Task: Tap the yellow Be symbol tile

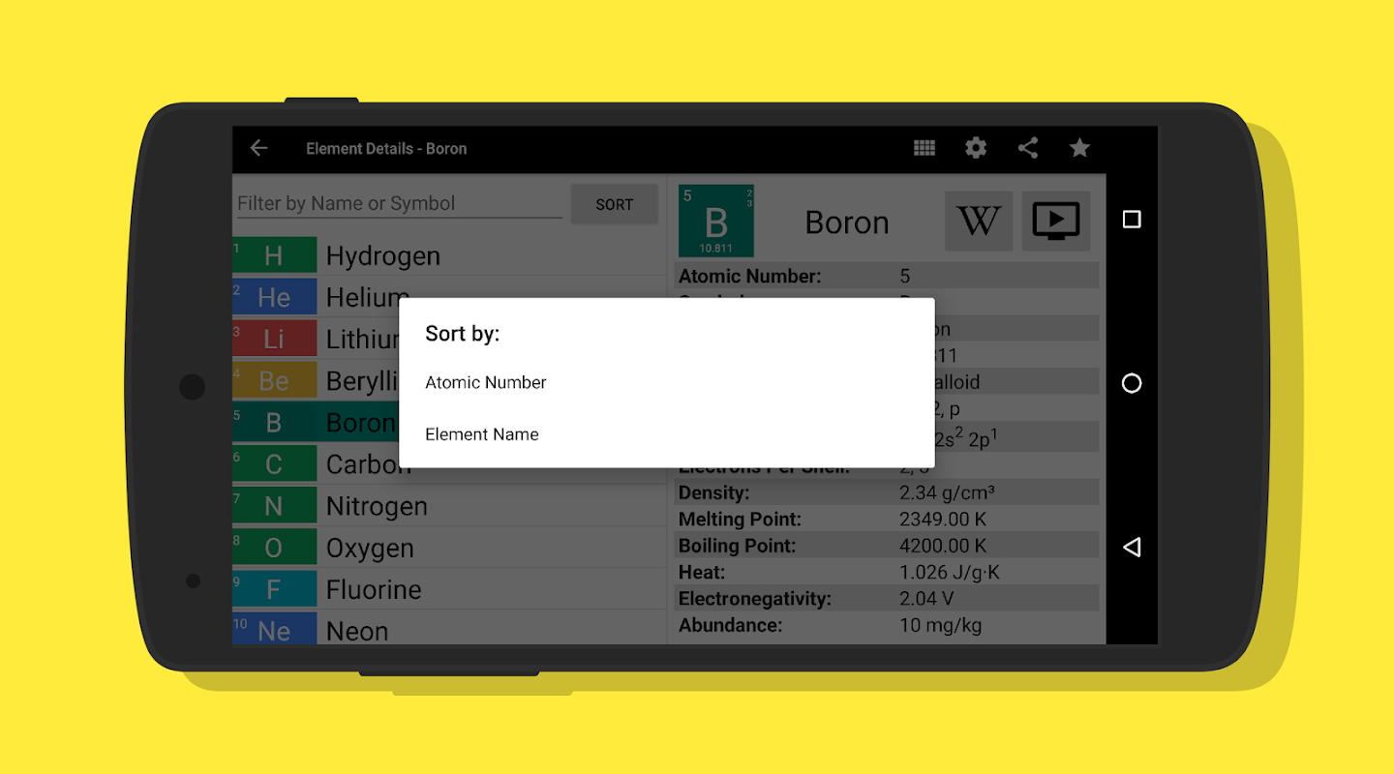Action: [x=274, y=380]
